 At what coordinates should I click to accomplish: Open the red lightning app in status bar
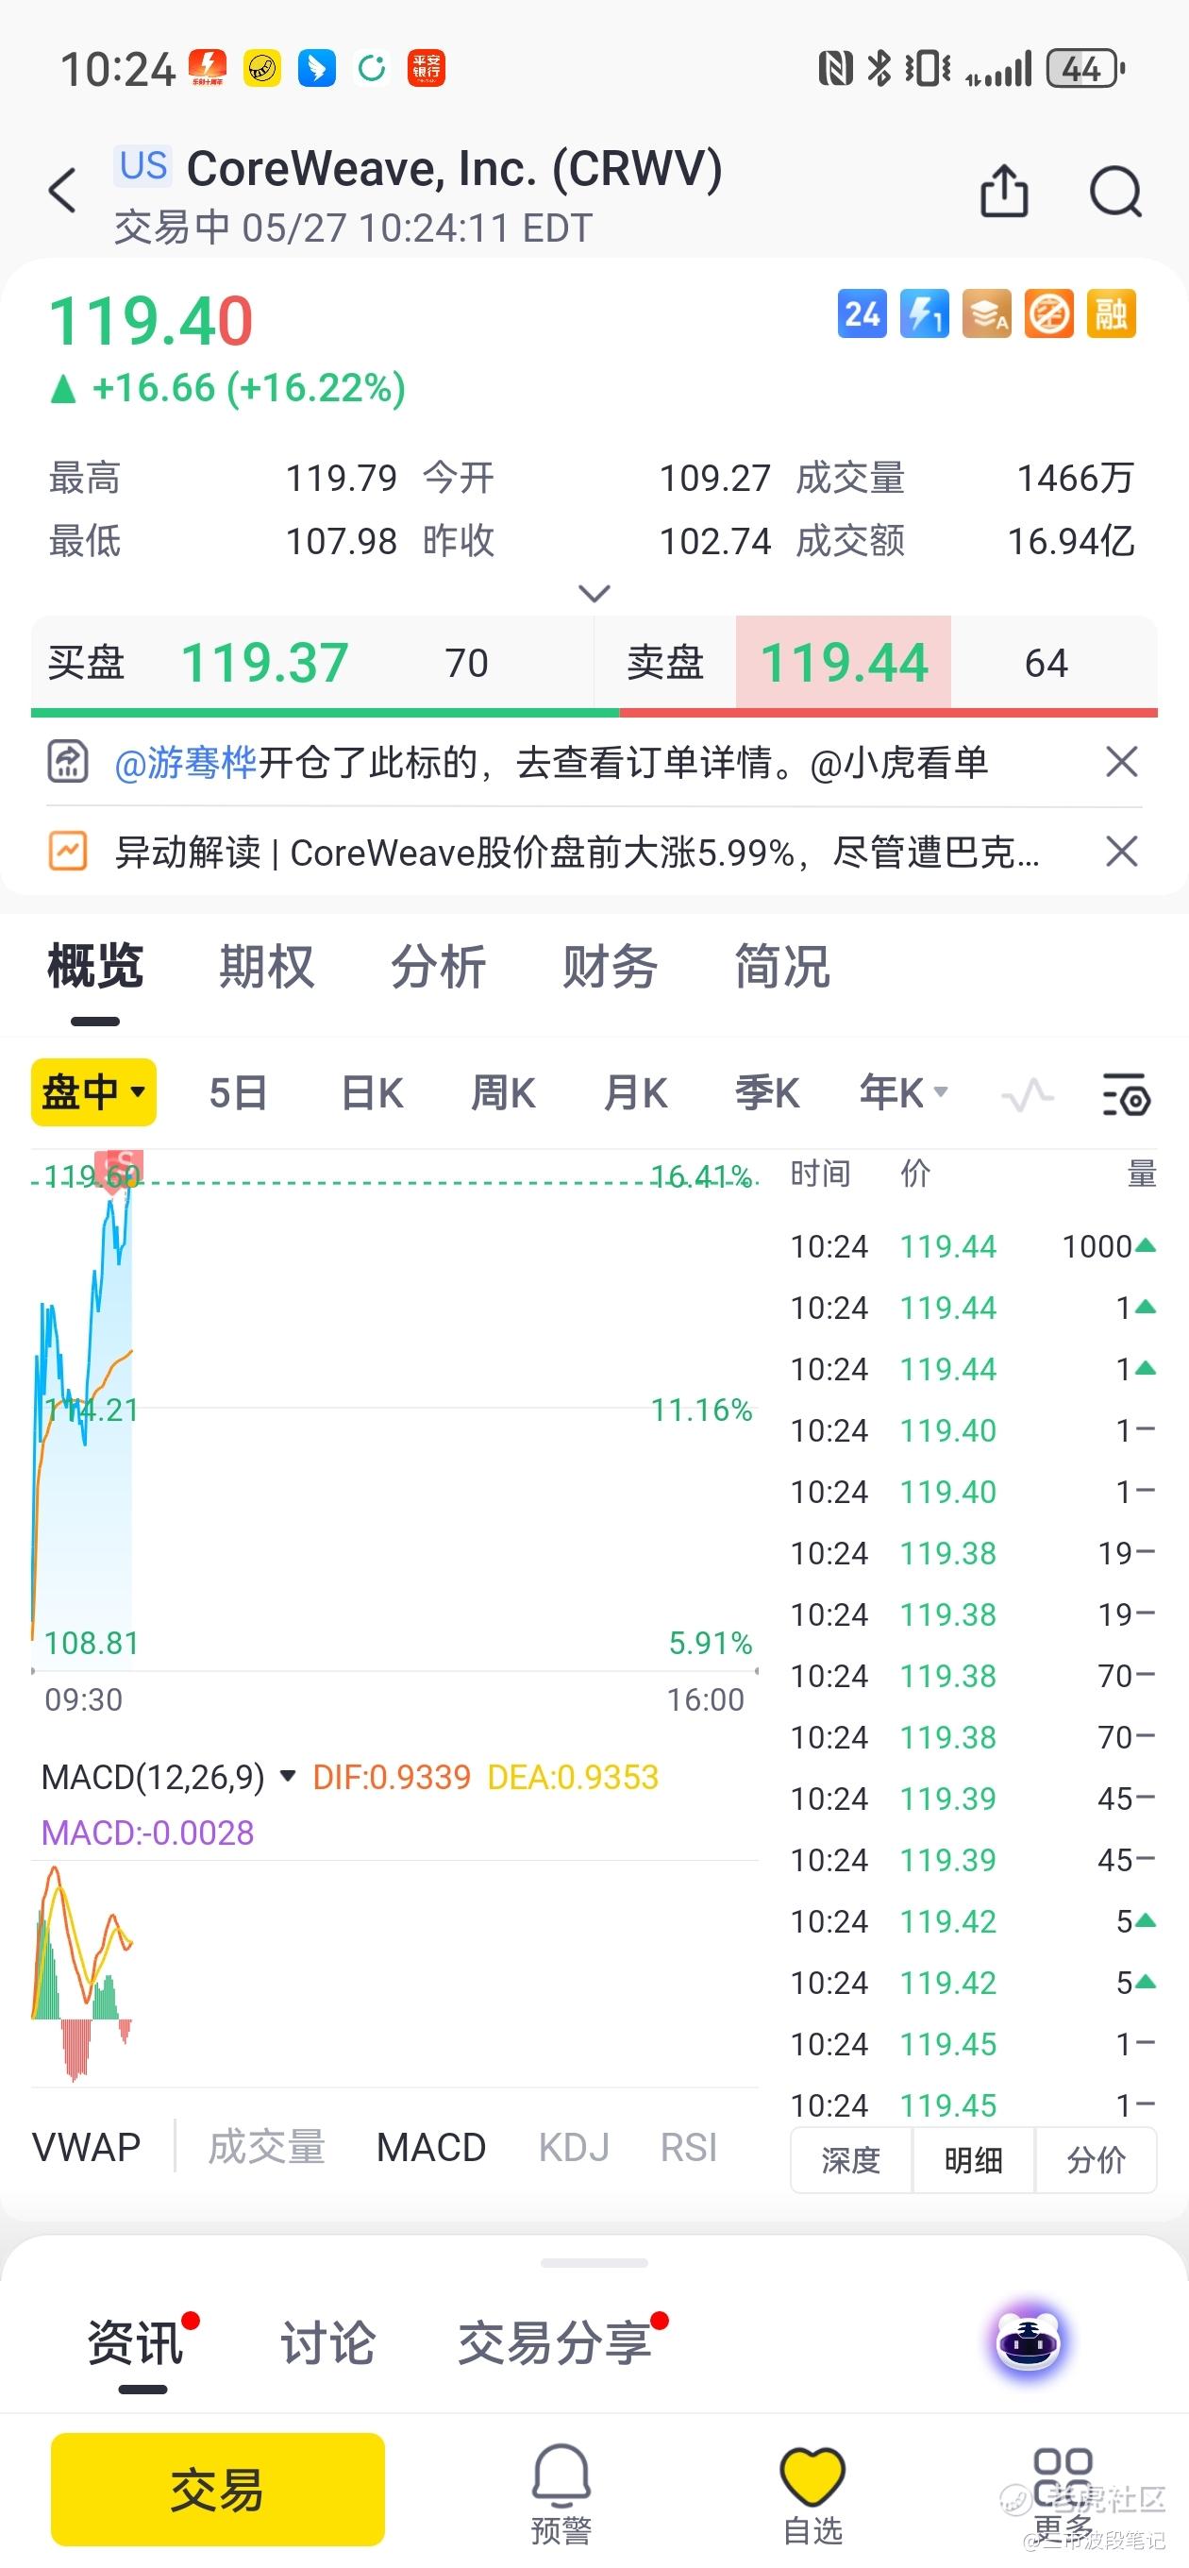click(x=208, y=69)
